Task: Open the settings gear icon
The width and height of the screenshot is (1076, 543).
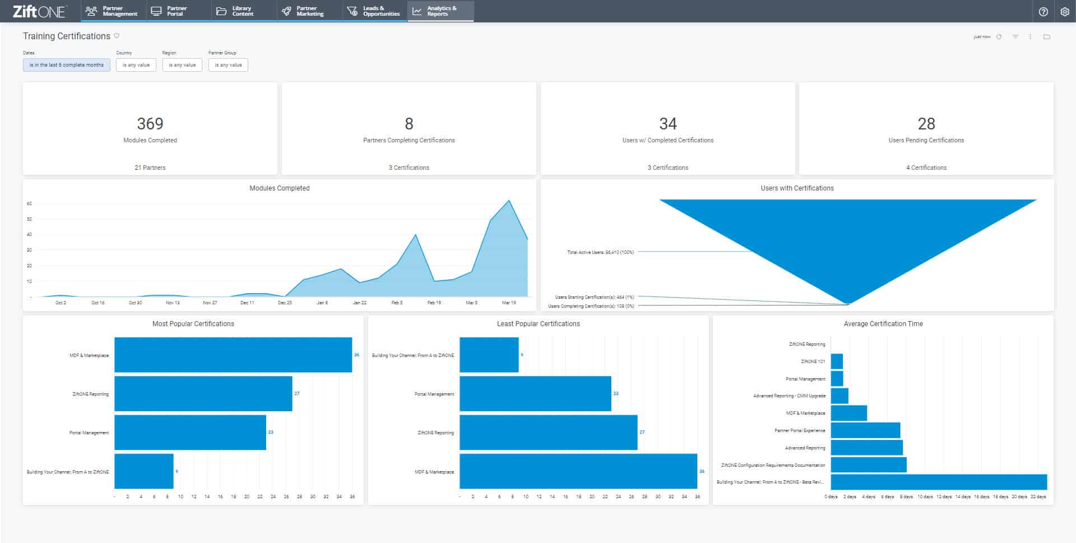Action: [x=1065, y=12]
